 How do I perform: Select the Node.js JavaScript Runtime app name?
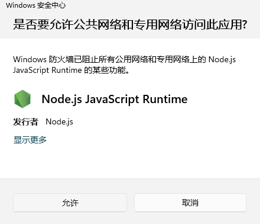coord(115,99)
